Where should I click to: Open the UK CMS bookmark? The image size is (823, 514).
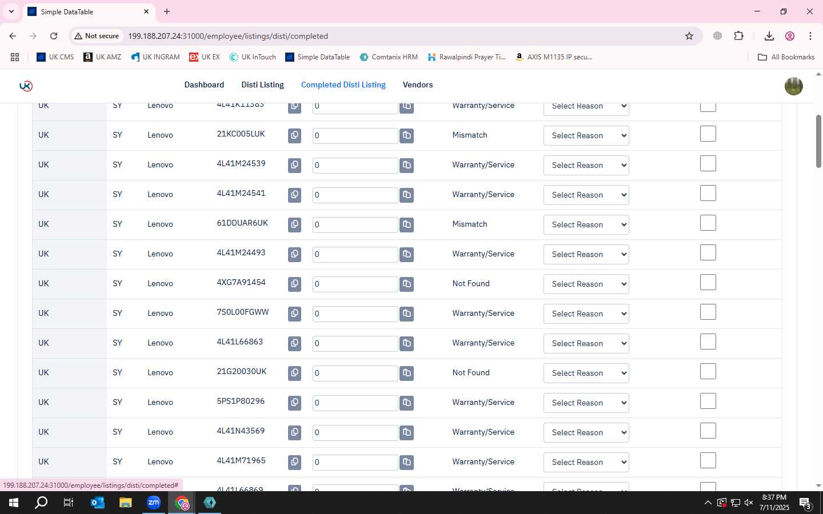[55, 57]
